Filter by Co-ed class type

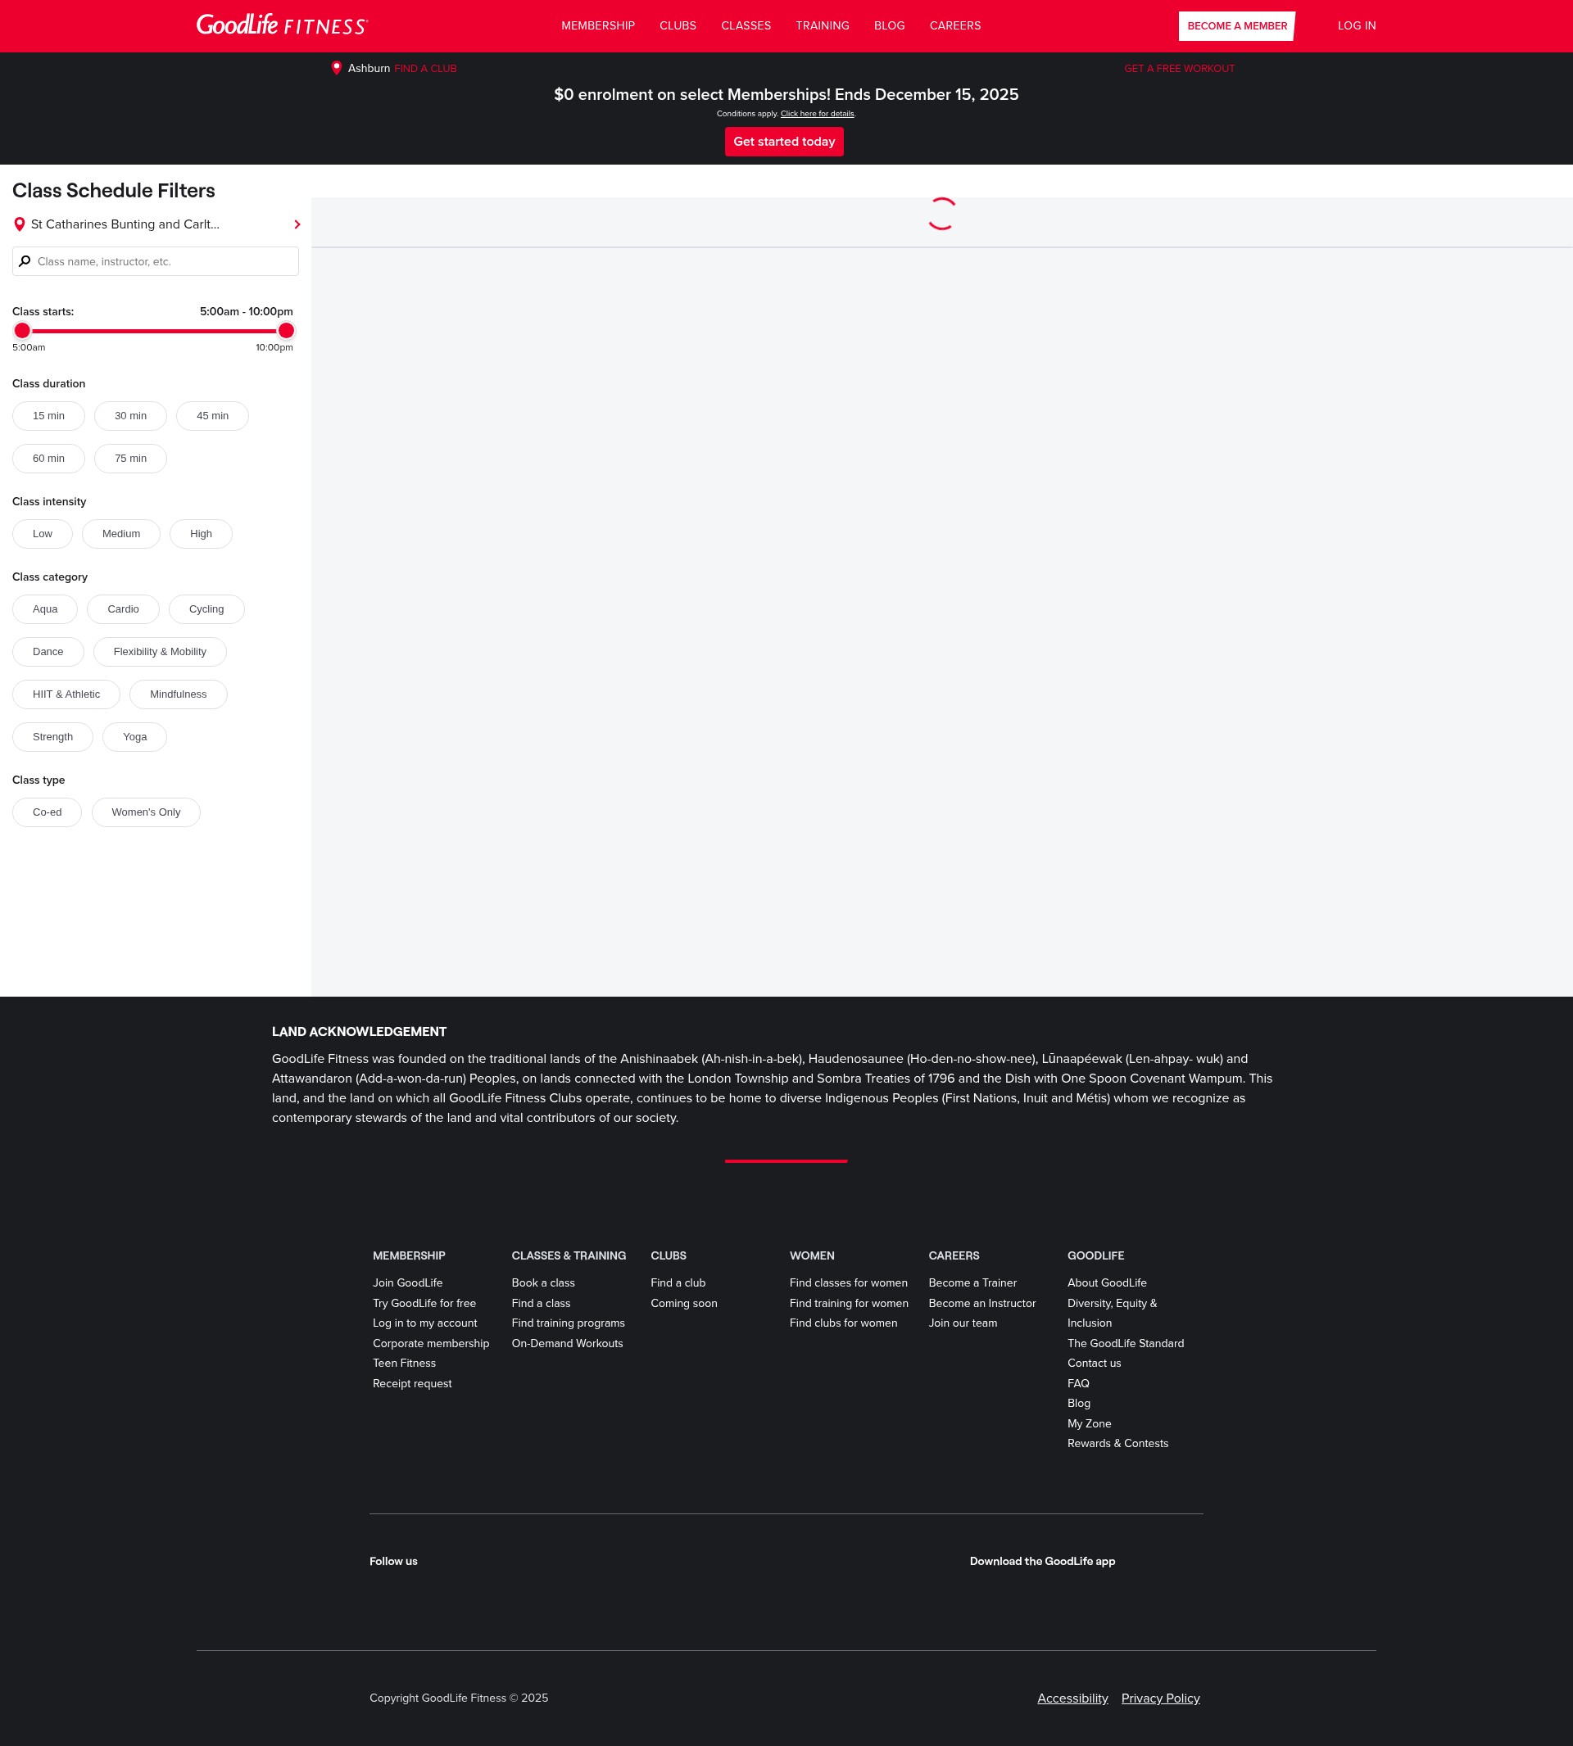pyautogui.click(x=48, y=812)
